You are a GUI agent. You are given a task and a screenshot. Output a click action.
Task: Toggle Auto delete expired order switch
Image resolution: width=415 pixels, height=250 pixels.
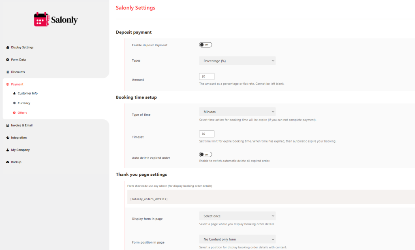[205, 155]
